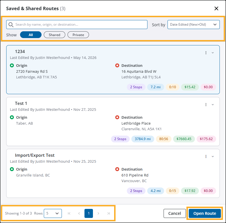The width and height of the screenshot is (226, 223).
Task: Open the Rows per page dropdown
Action: tap(53, 213)
